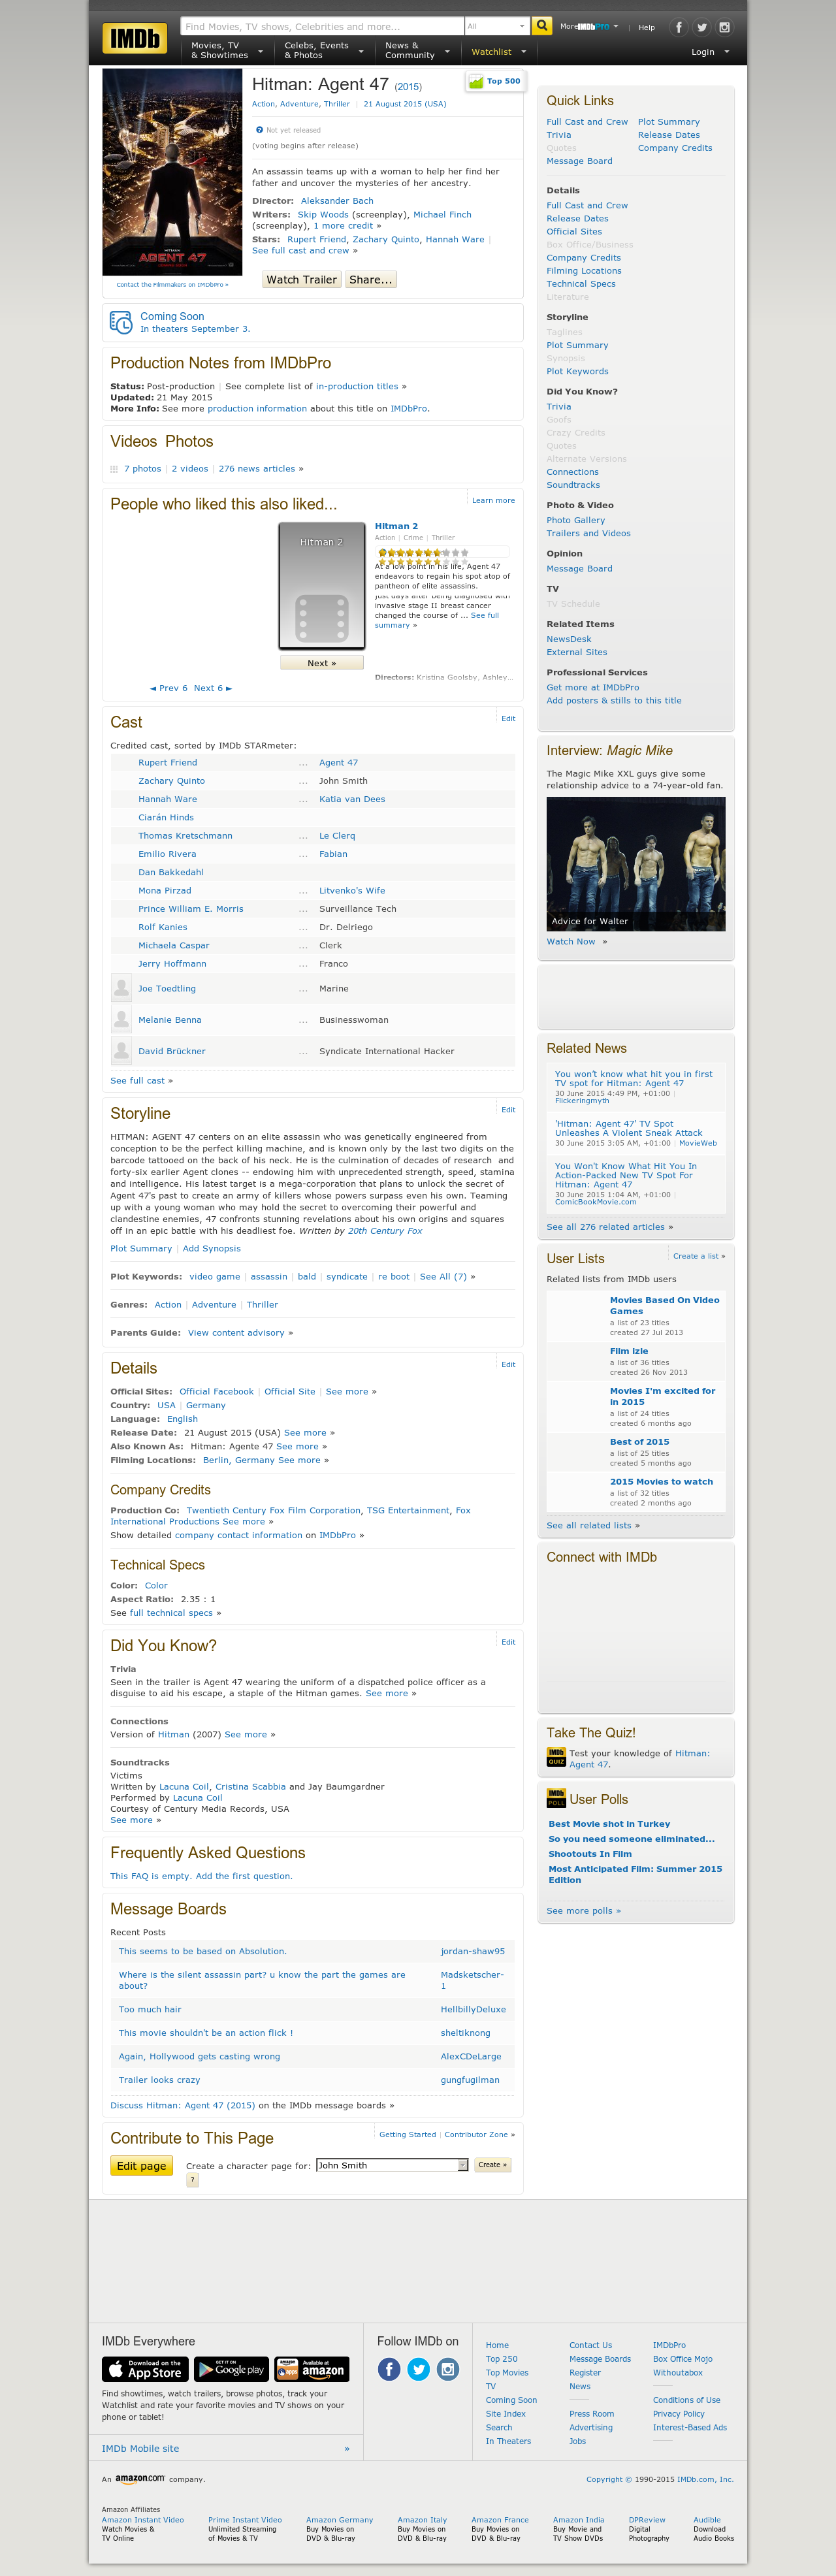The height and width of the screenshot is (2576, 836).
Task: Open the search category 'All' dropdown
Action: [x=496, y=26]
